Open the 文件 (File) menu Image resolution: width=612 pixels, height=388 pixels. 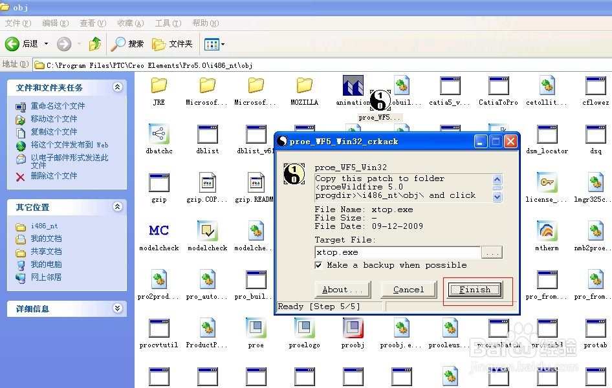pyautogui.click(x=18, y=23)
